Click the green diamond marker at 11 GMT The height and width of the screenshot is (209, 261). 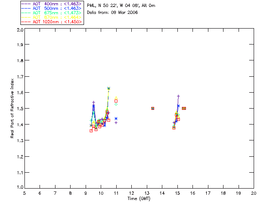(x=116, y=104)
